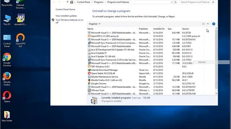Open Turn Windows features on or off
Viewport: 231px width, 129px height.
[x=69, y=21]
